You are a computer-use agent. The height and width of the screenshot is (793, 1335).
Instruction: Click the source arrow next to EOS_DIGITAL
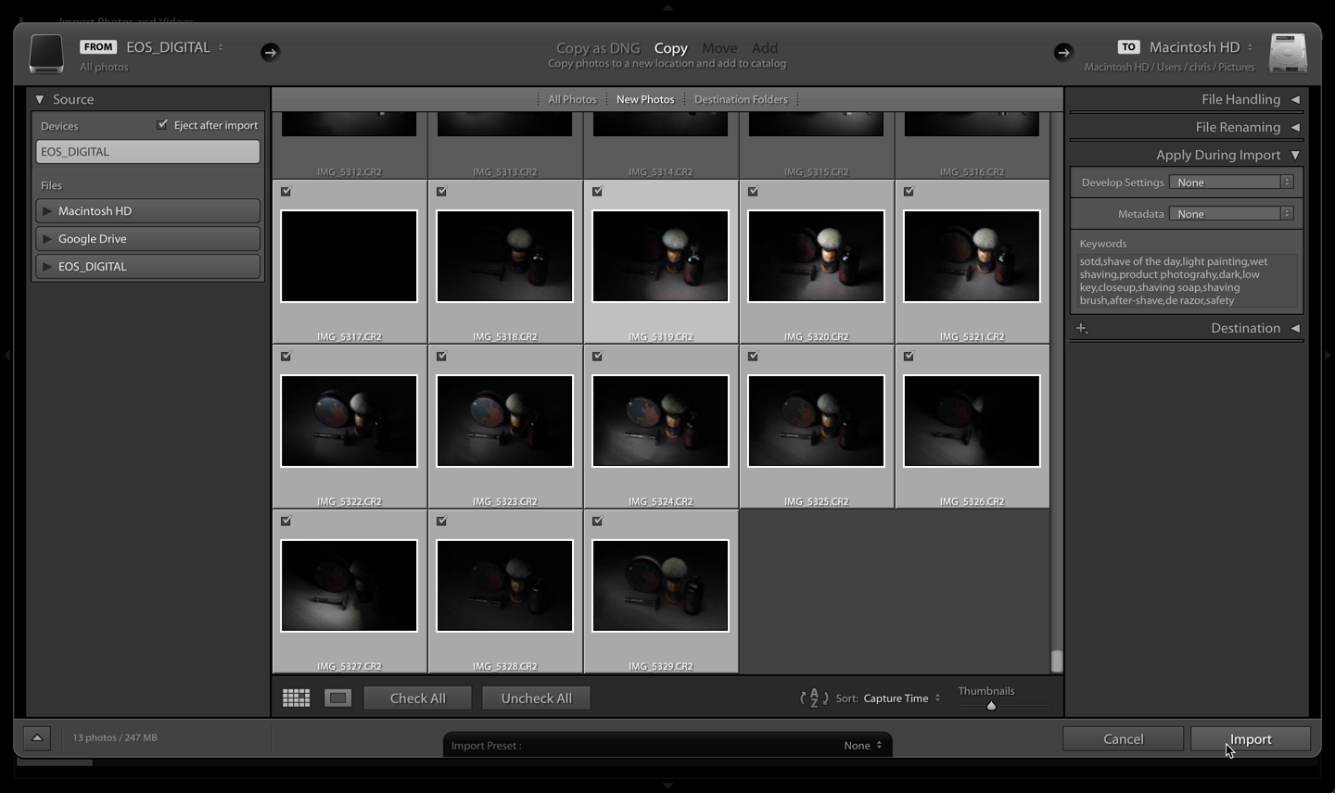point(270,52)
